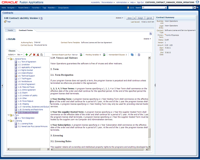This screenshot has width=200, height=160.
Task: Click the Submit button
Action: (x=140, y=18)
